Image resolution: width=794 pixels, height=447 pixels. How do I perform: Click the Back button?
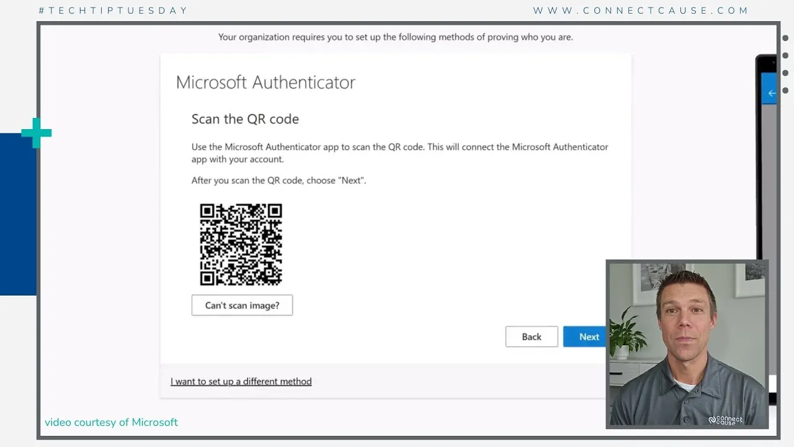pos(532,336)
